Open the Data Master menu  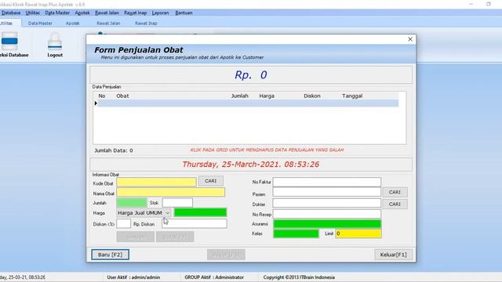[57, 13]
